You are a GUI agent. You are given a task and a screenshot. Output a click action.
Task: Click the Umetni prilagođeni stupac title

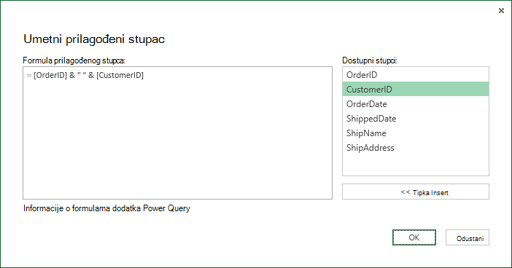coord(94,39)
